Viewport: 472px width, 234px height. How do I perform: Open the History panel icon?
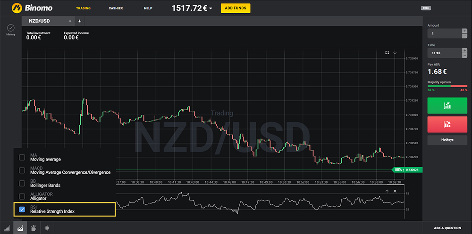[x=10, y=29]
